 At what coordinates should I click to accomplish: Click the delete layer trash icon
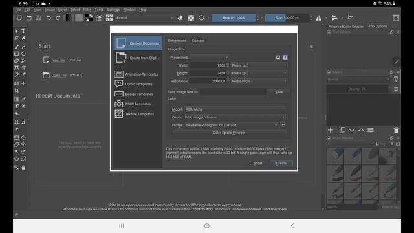[x=396, y=130]
